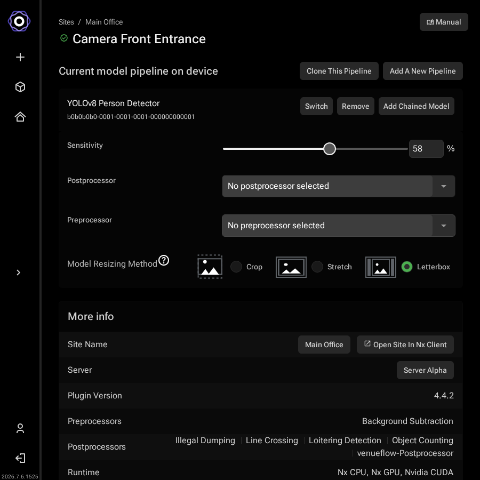
Task: Click Loitering Detection postprocessor text
Action: 345,441
